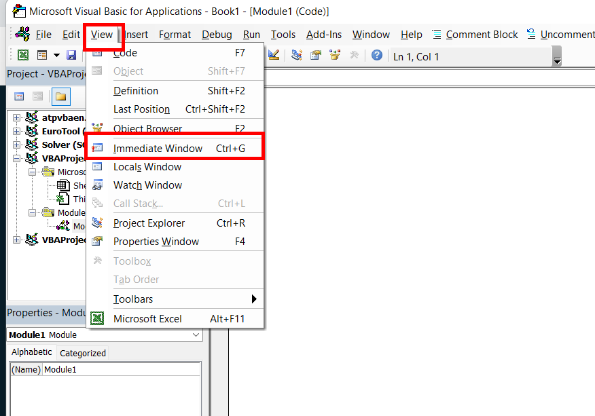Click the Uncomment command
The image size is (595, 416).
(564, 34)
